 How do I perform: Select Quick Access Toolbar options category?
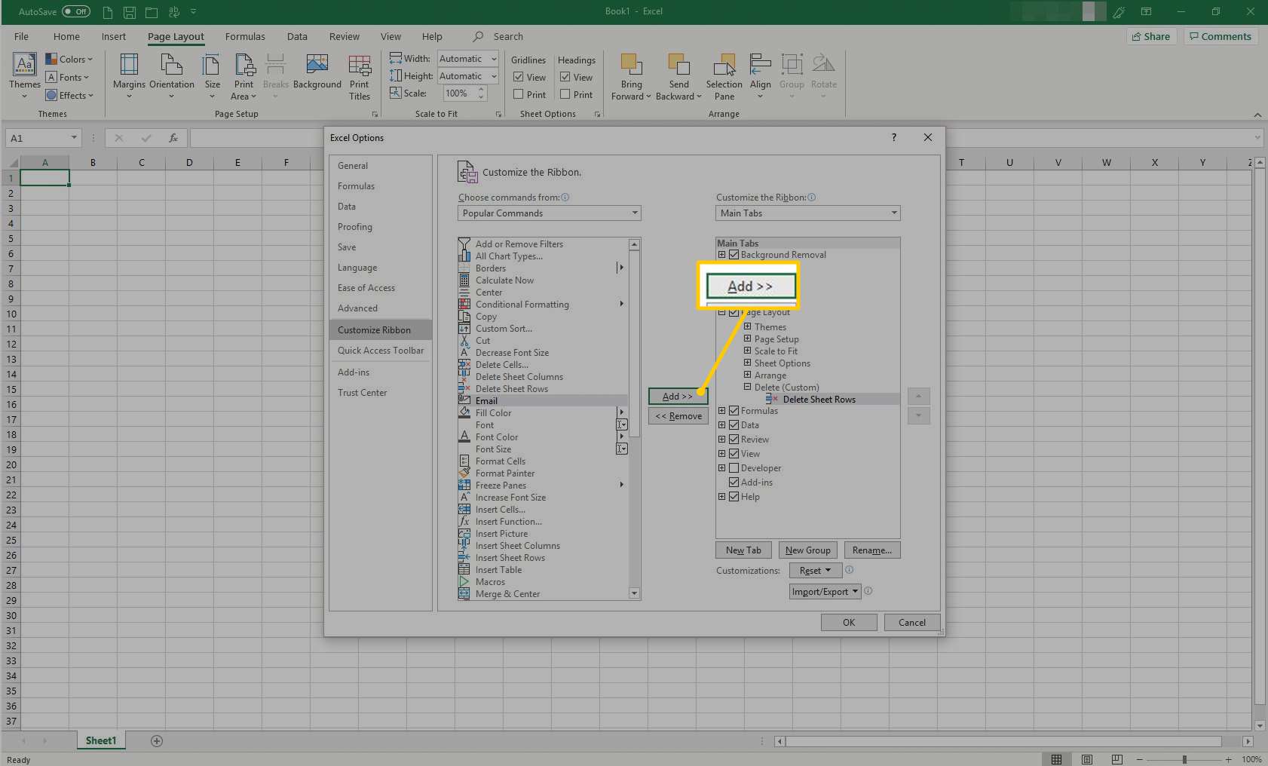[x=381, y=351]
